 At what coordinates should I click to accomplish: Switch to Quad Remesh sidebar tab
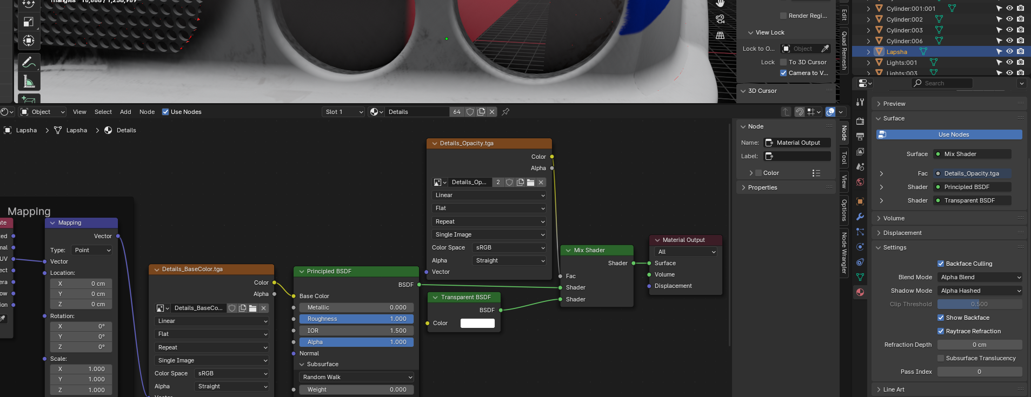[x=844, y=50]
